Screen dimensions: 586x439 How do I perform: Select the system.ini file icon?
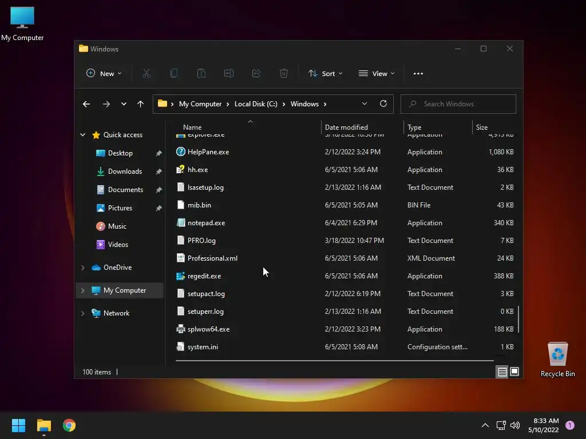pos(180,347)
